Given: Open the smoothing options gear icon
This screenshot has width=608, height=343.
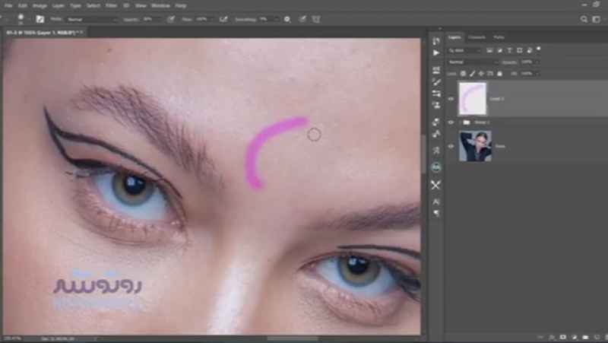Looking at the screenshot, I should (287, 19).
